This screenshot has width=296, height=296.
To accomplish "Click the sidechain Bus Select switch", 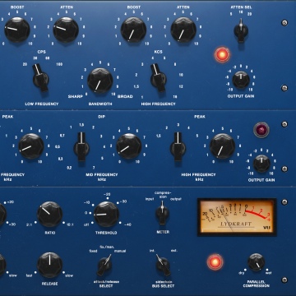I will [x=163, y=265].
